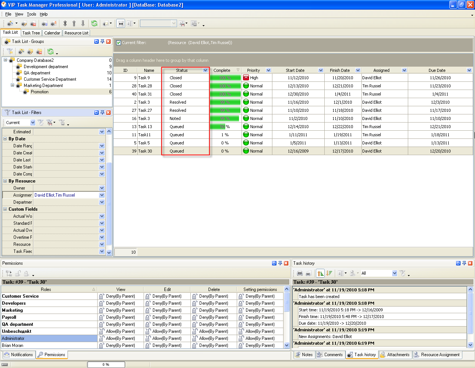Click the move task up arrow icon
Screen dimensions: 475x368
(x=74, y=23)
